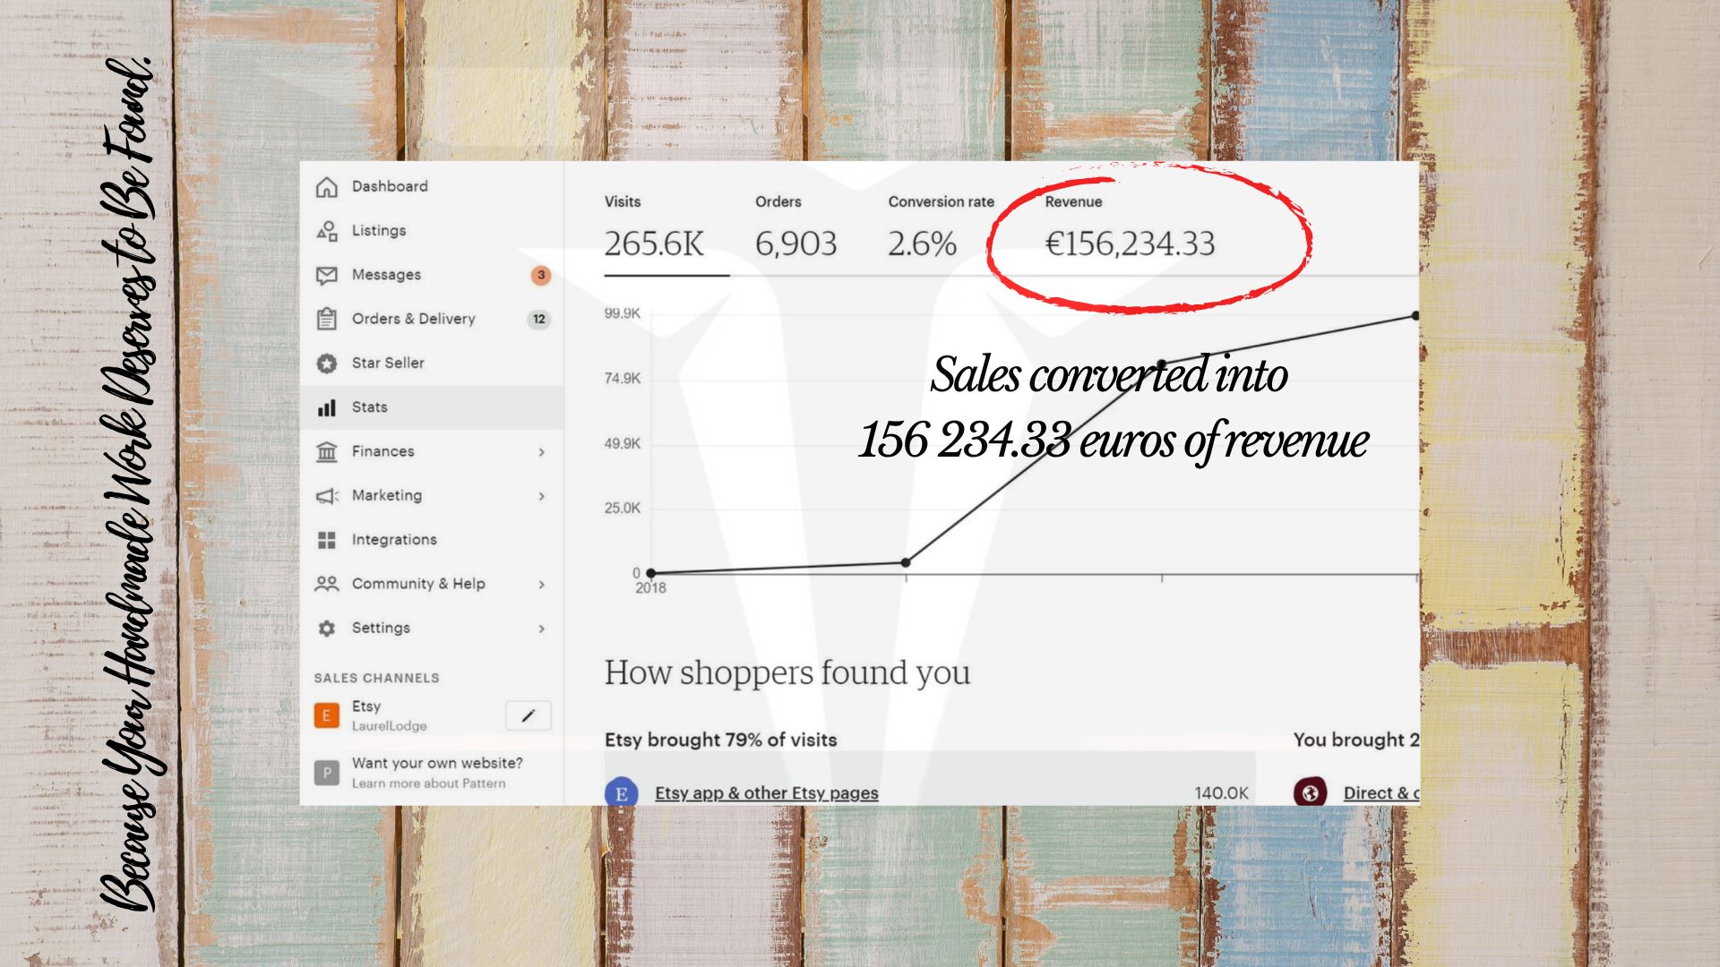Click the pencil edit icon beside Etsy

[529, 715]
